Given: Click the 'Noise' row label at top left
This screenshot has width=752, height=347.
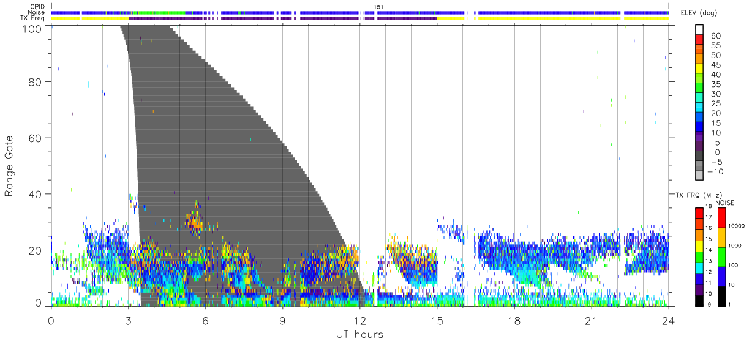Looking at the screenshot, I should tap(37, 13).
